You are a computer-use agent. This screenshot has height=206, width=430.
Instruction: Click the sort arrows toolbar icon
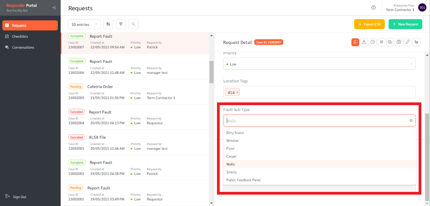108,24
